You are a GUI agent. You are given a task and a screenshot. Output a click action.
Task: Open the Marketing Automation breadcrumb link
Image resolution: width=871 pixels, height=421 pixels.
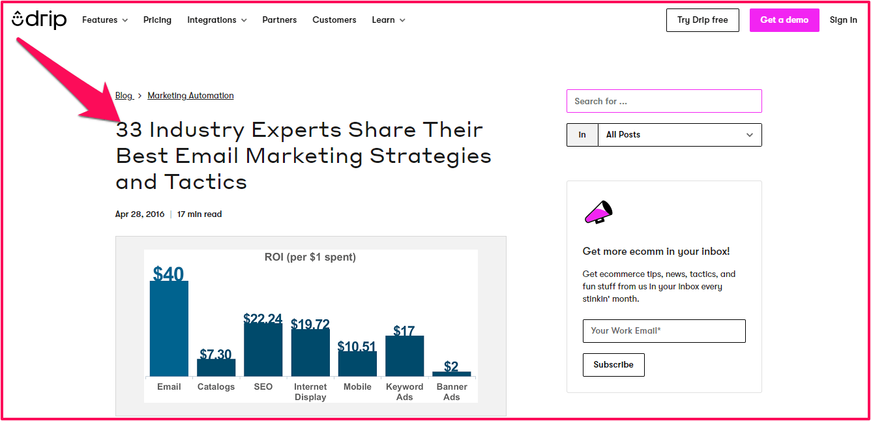tap(190, 96)
